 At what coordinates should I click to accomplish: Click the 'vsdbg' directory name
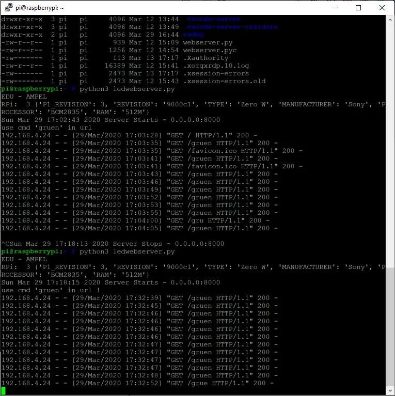point(193,35)
